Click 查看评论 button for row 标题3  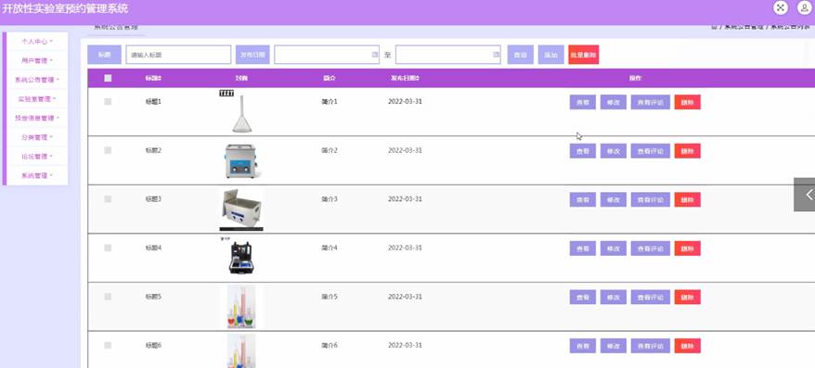click(651, 200)
